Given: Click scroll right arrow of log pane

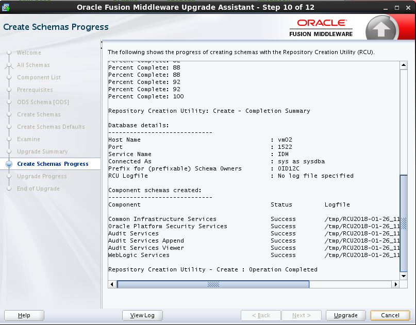Looking at the screenshot, I should pos(396,284).
